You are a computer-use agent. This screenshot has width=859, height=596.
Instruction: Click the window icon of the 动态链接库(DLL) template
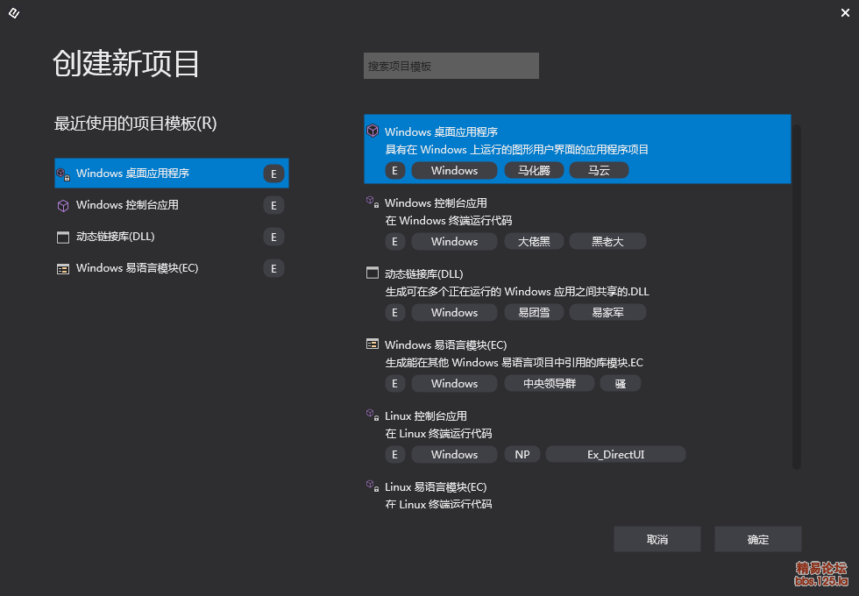tap(373, 273)
